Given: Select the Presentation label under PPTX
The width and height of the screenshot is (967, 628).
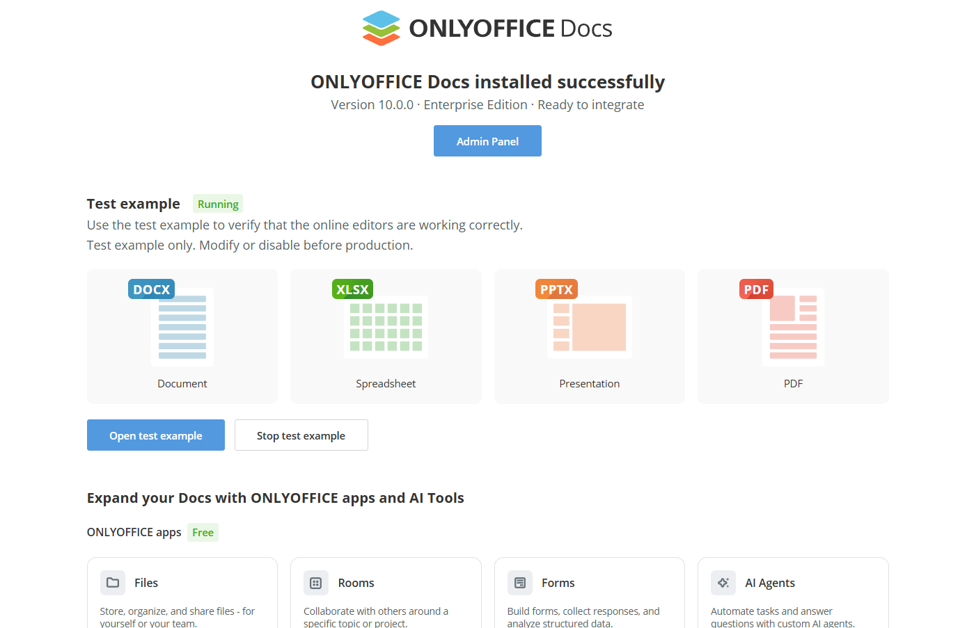Looking at the screenshot, I should point(590,384).
